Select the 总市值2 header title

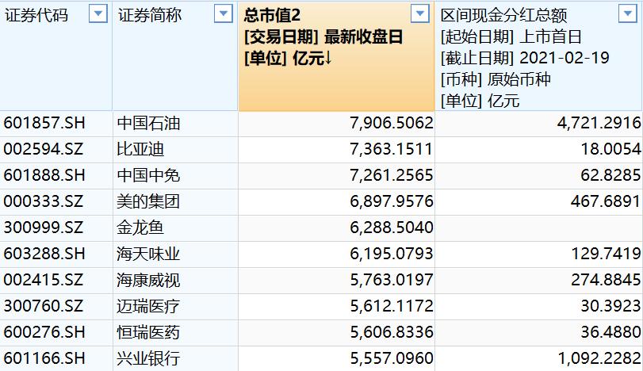pos(272,16)
